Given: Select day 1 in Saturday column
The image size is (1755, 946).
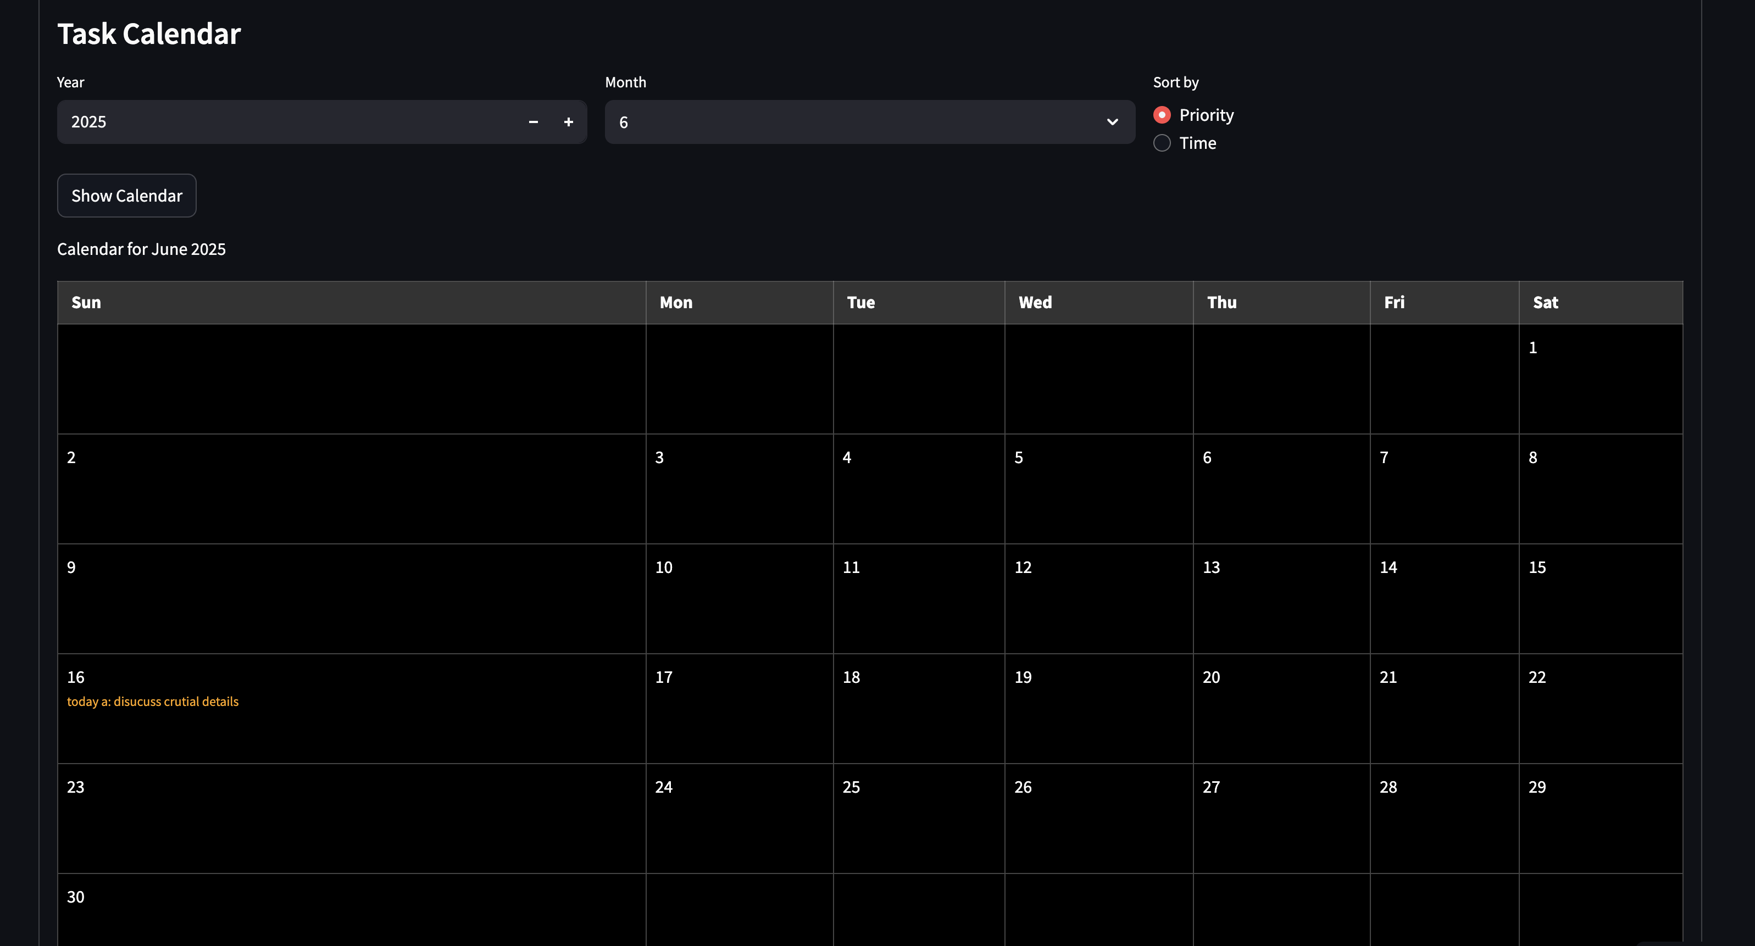Looking at the screenshot, I should click(1600, 379).
